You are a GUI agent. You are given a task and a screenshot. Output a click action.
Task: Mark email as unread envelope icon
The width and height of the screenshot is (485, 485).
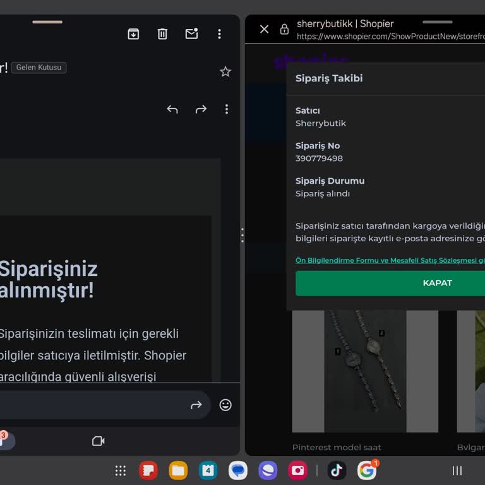tap(192, 33)
